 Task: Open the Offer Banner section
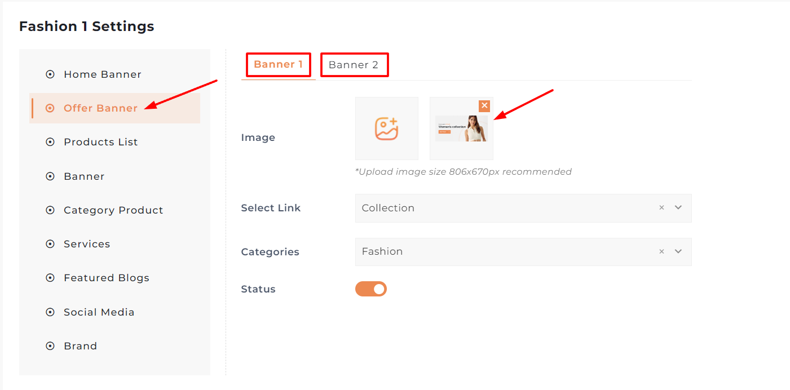pyautogui.click(x=100, y=108)
